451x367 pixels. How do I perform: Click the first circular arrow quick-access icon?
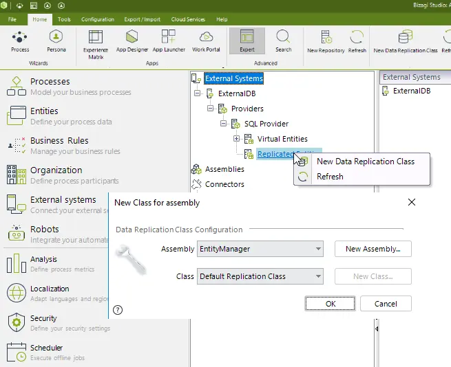[48, 5]
